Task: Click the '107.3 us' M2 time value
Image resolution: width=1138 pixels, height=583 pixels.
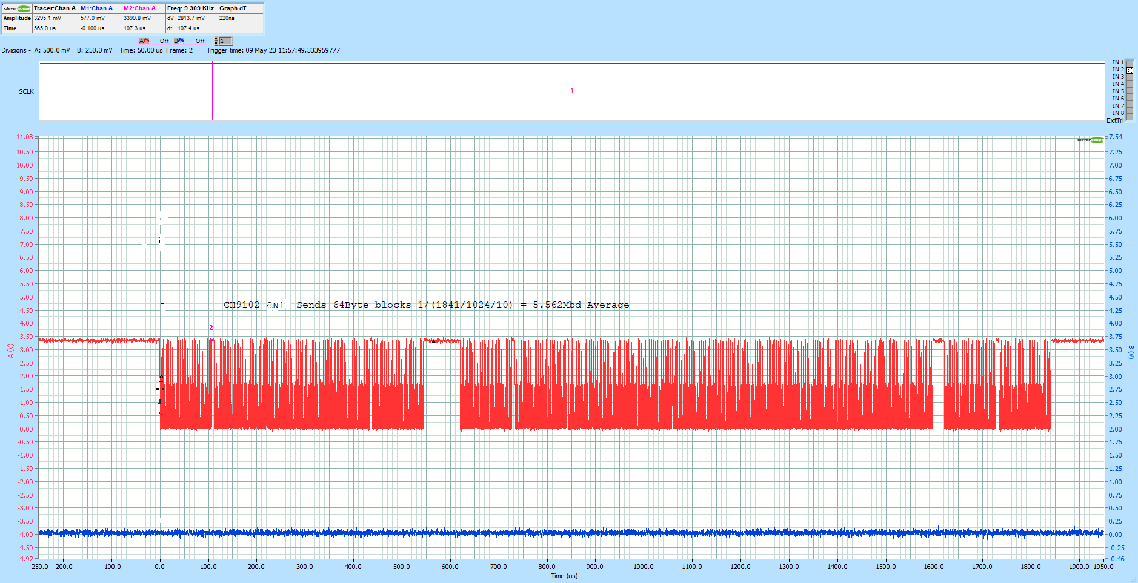Action: tap(144, 28)
